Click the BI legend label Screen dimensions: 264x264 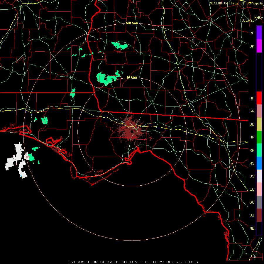pyautogui.click(x=252, y=215)
